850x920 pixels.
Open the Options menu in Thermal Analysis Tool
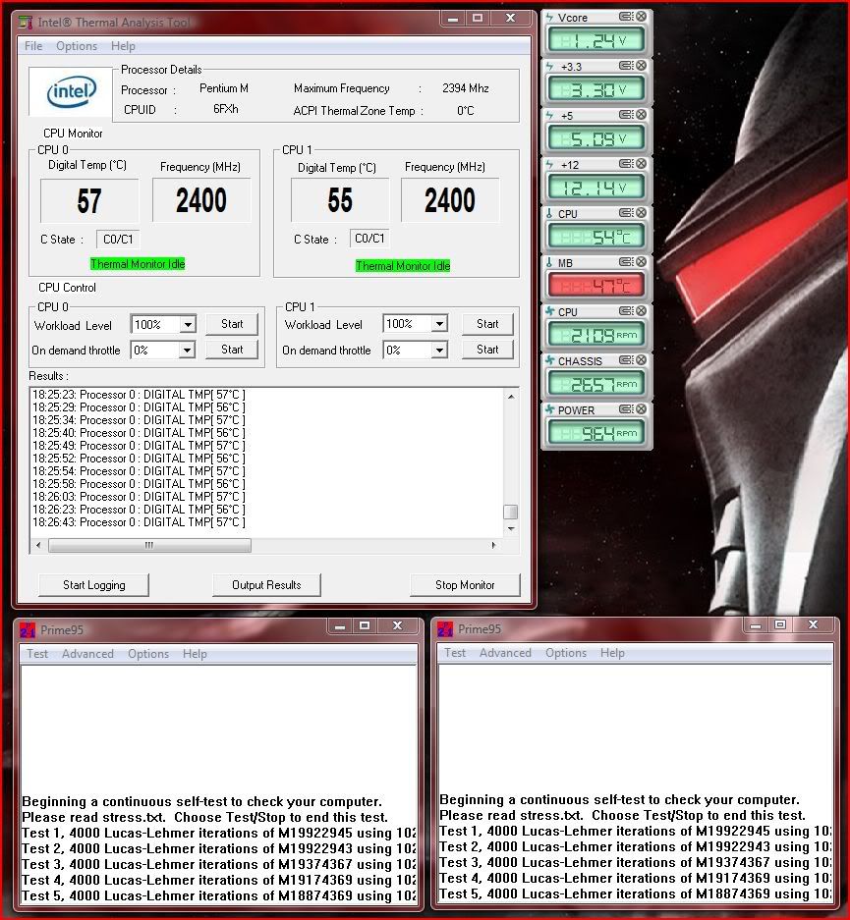(x=77, y=46)
